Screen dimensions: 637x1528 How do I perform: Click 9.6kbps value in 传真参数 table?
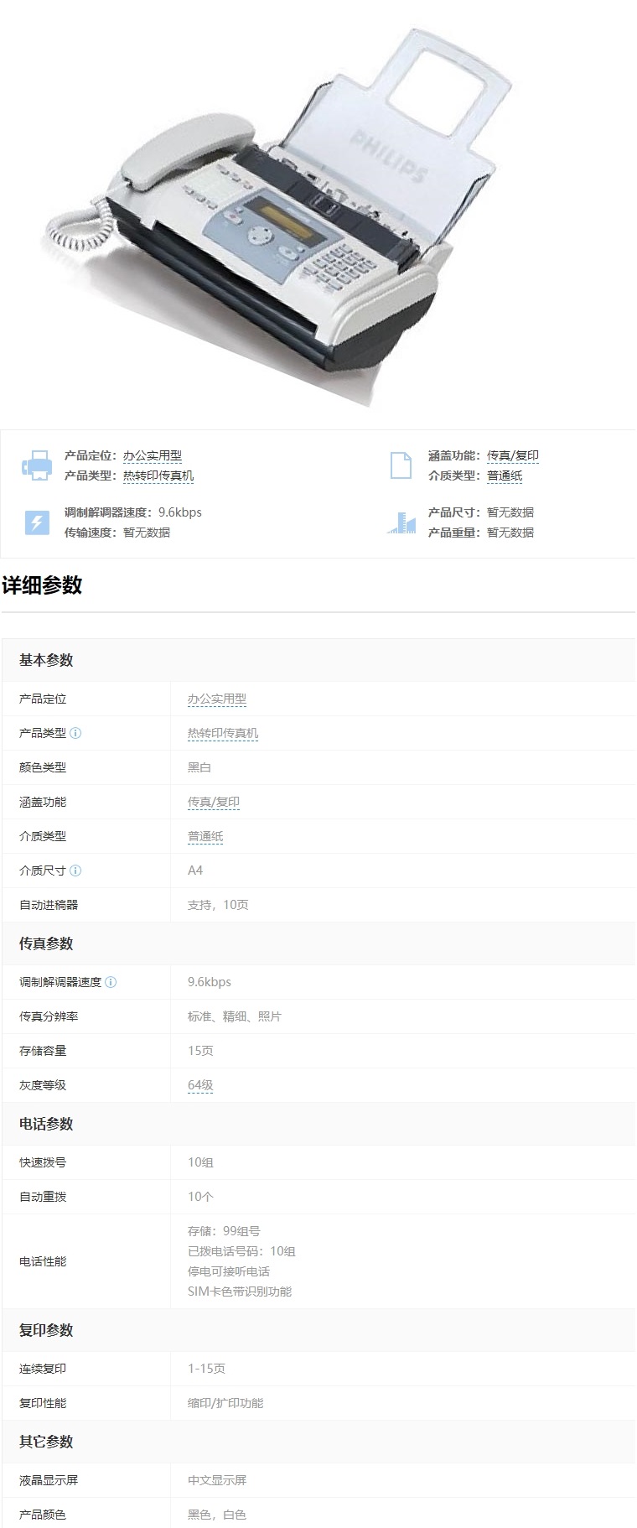click(210, 982)
